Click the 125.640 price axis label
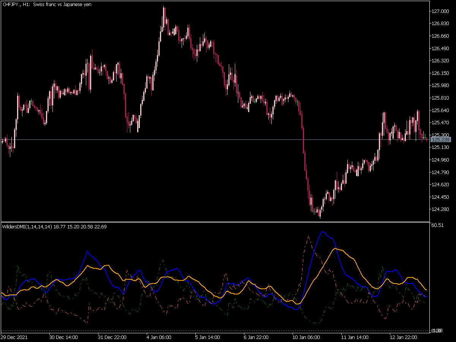The height and width of the screenshot is (342, 456). pyautogui.click(x=441, y=111)
